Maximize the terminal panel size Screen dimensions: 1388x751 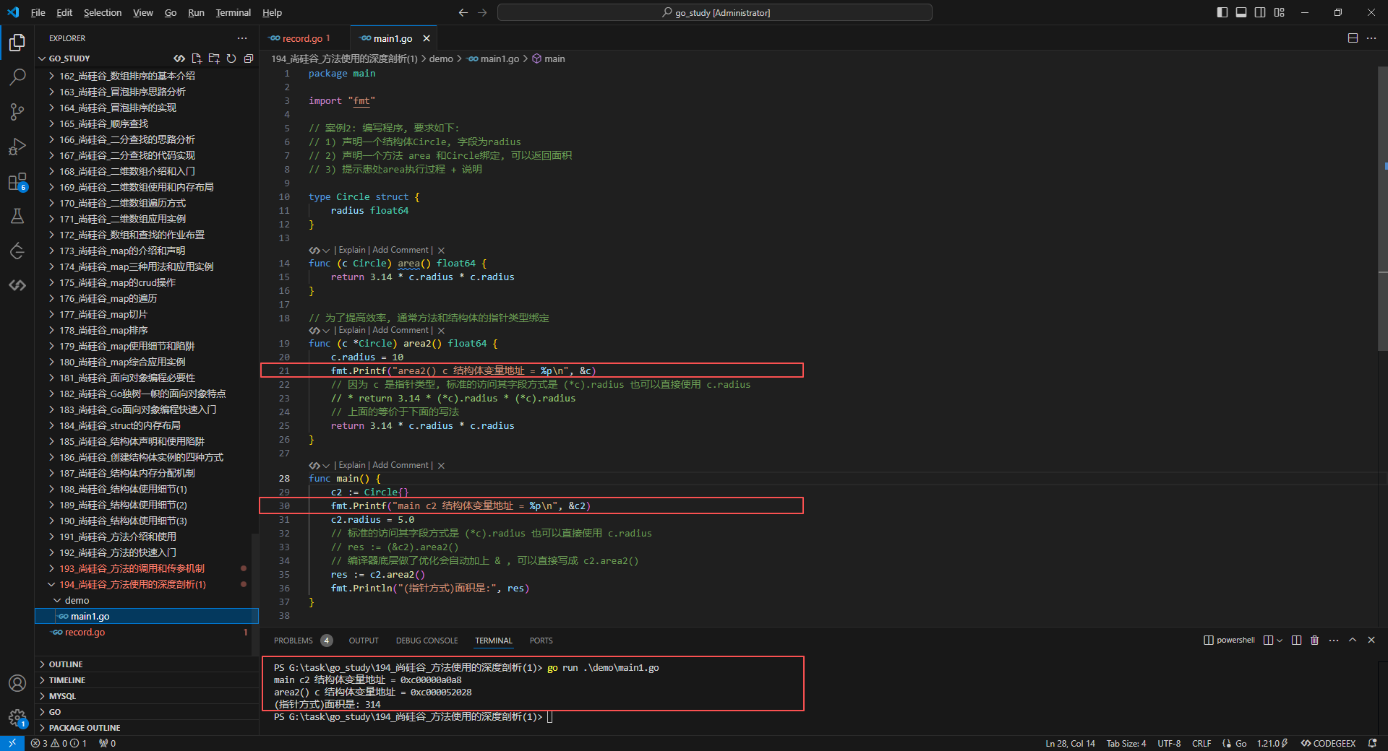click(x=1353, y=641)
